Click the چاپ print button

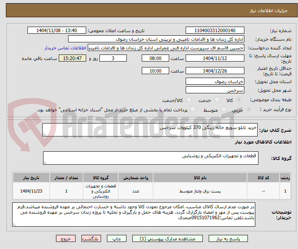pos(117,238)
